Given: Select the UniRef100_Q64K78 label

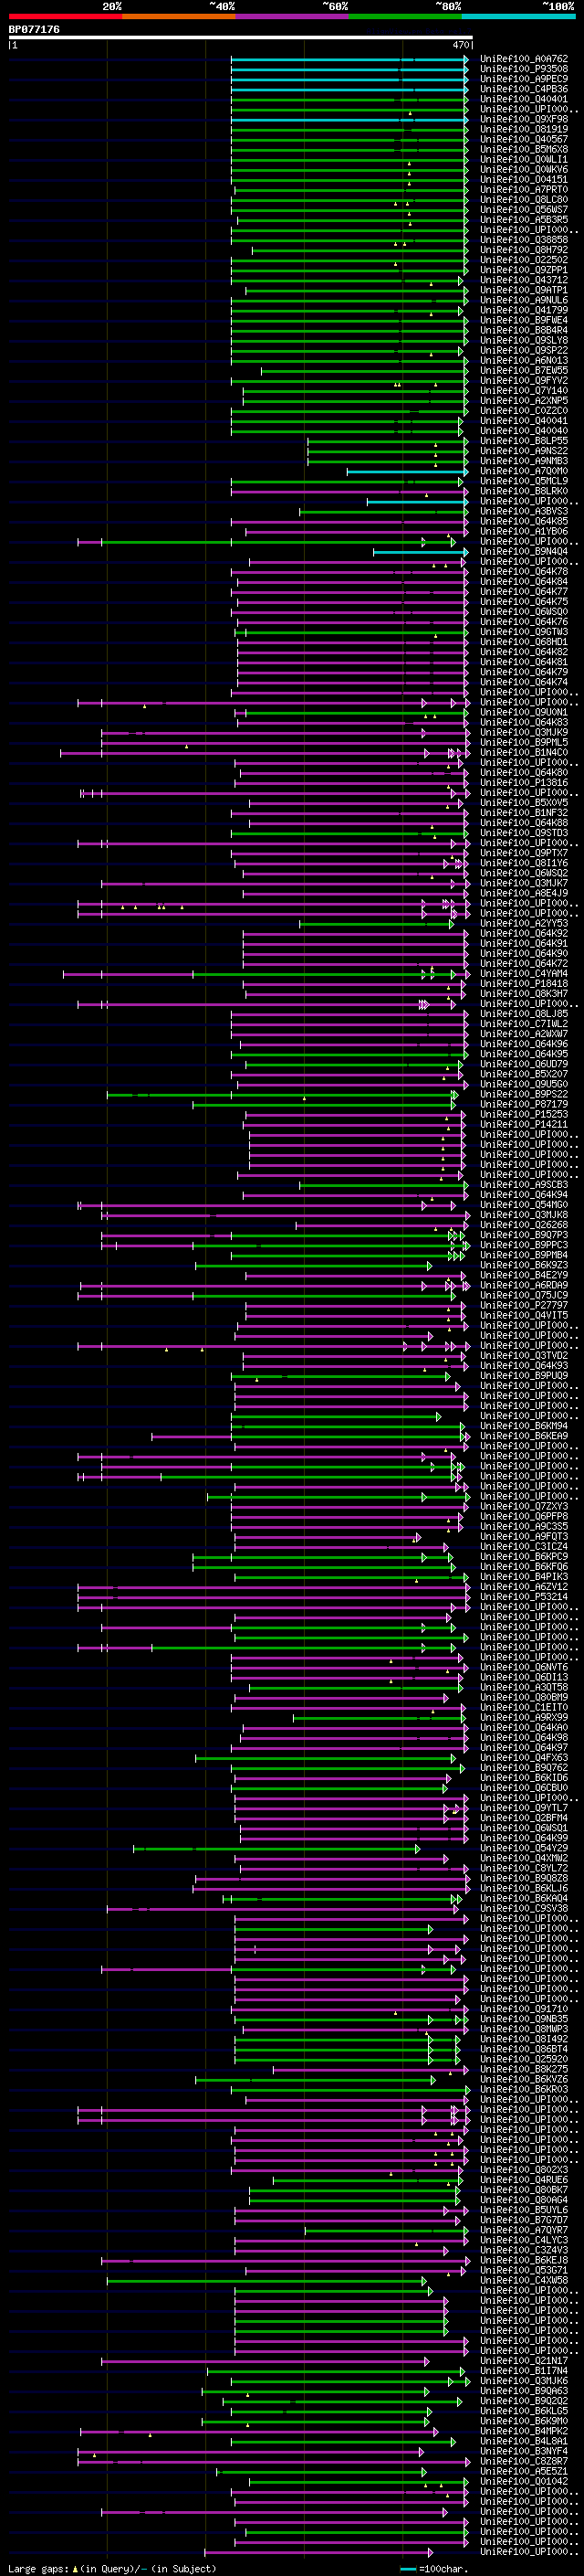Looking at the screenshot, I should coord(524,572).
